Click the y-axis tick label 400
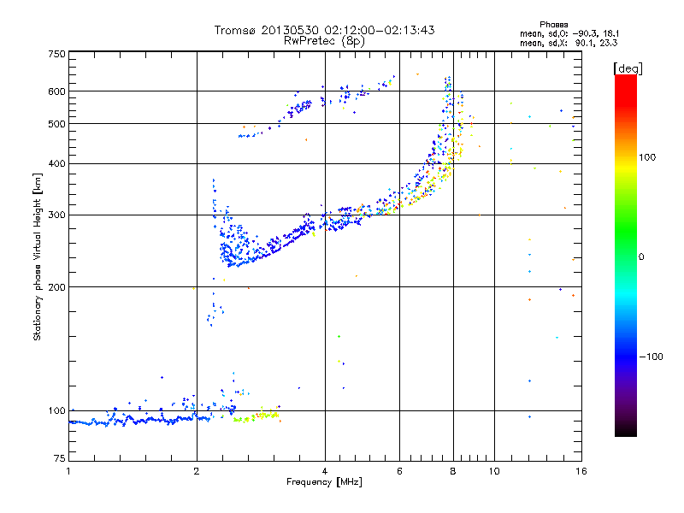The image size is (684, 513). pos(56,163)
